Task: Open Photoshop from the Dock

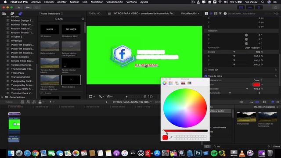Action: point(198,153)
